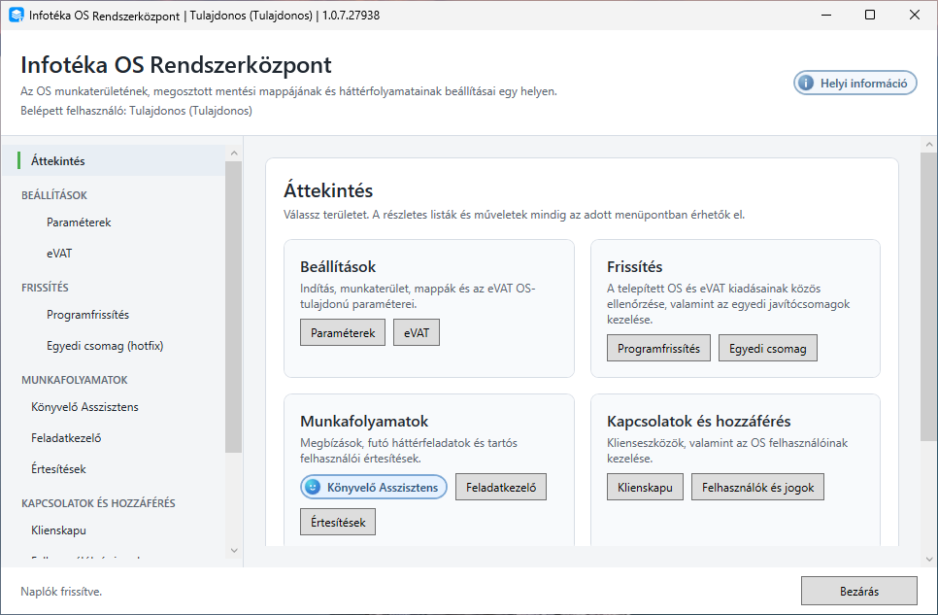Minimize the window
This screenshot has width=938, height=615.
pyautogui.click(x=826, y=15)
